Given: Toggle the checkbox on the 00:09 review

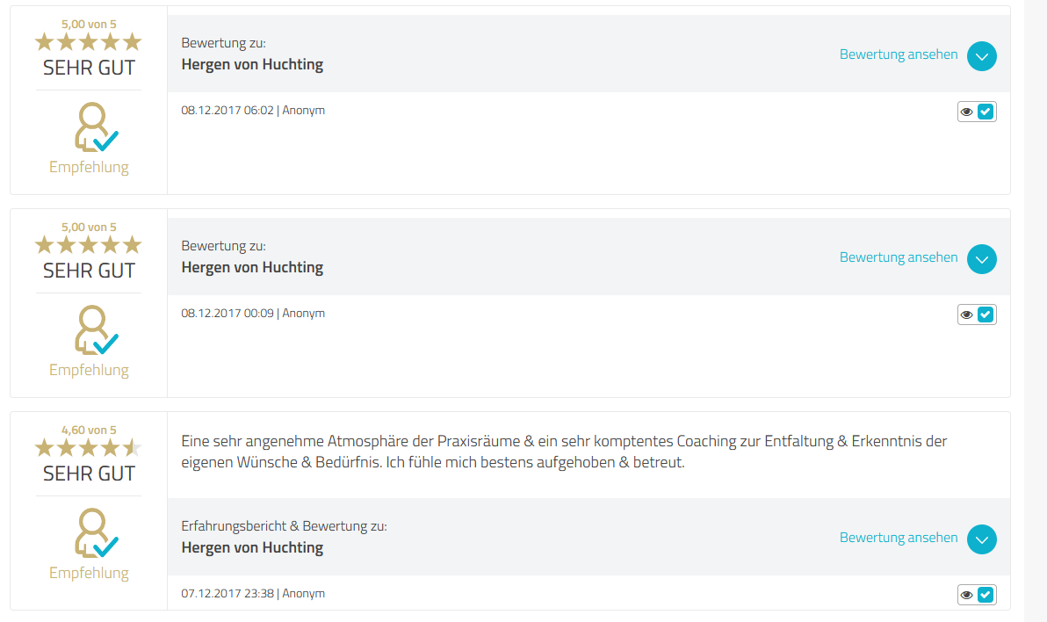Looking at the screenshot, I should (x=986, y=315).
